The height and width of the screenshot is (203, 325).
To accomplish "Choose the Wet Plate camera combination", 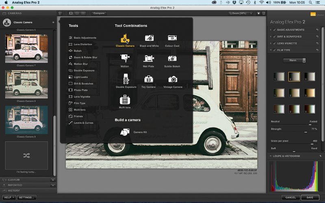I will 149,59.
